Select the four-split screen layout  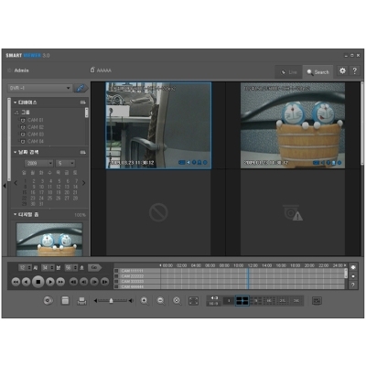tap(242, 301)
